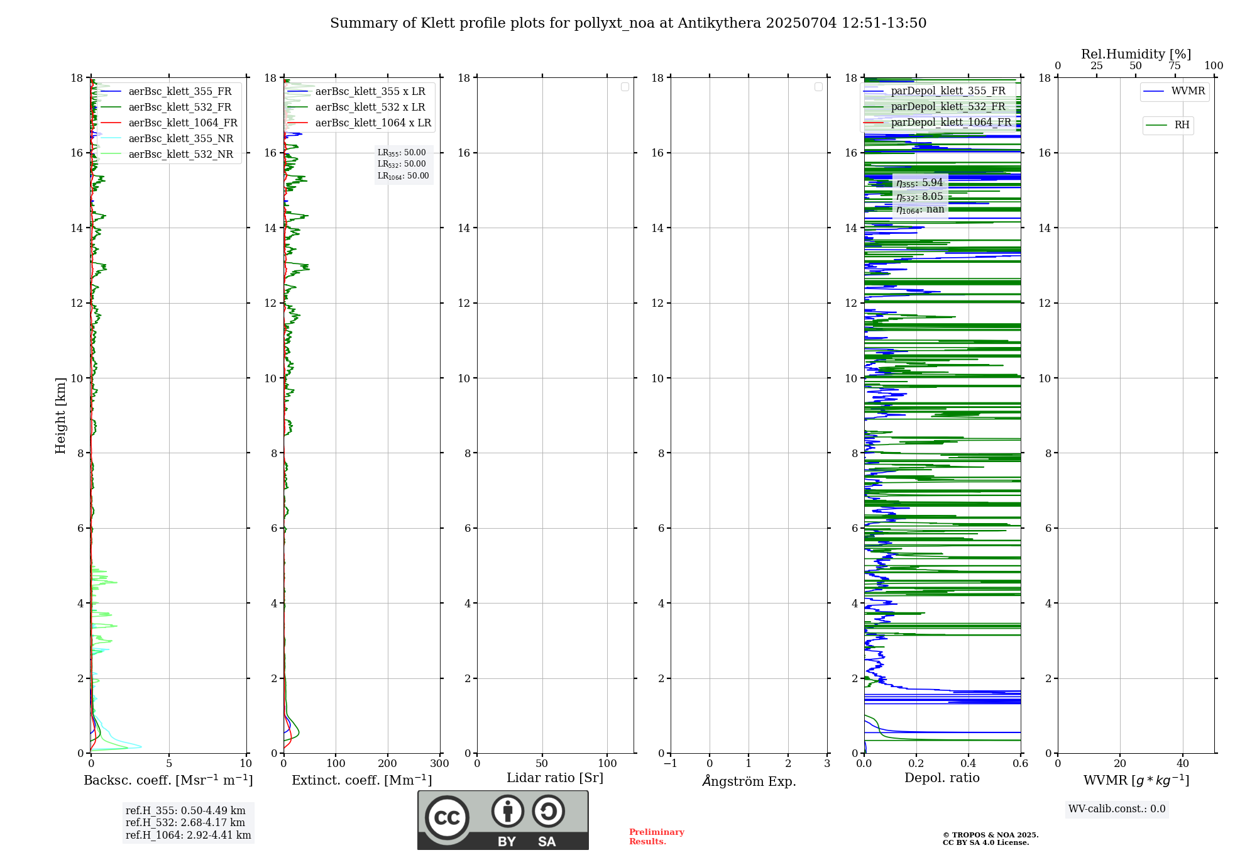Click the Lidar ratio [Sr] axis label
This screenshot has height=855, width=1257.
555,778
